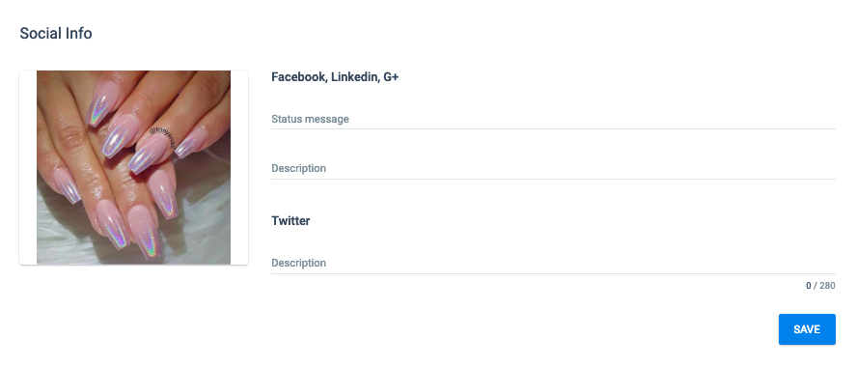Focus the Status message input field
This screenshot has height=367, width=856.
click(x=553, y=119)
